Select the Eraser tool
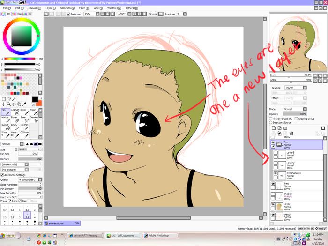The image size is (328, 246). pos(15,119)
